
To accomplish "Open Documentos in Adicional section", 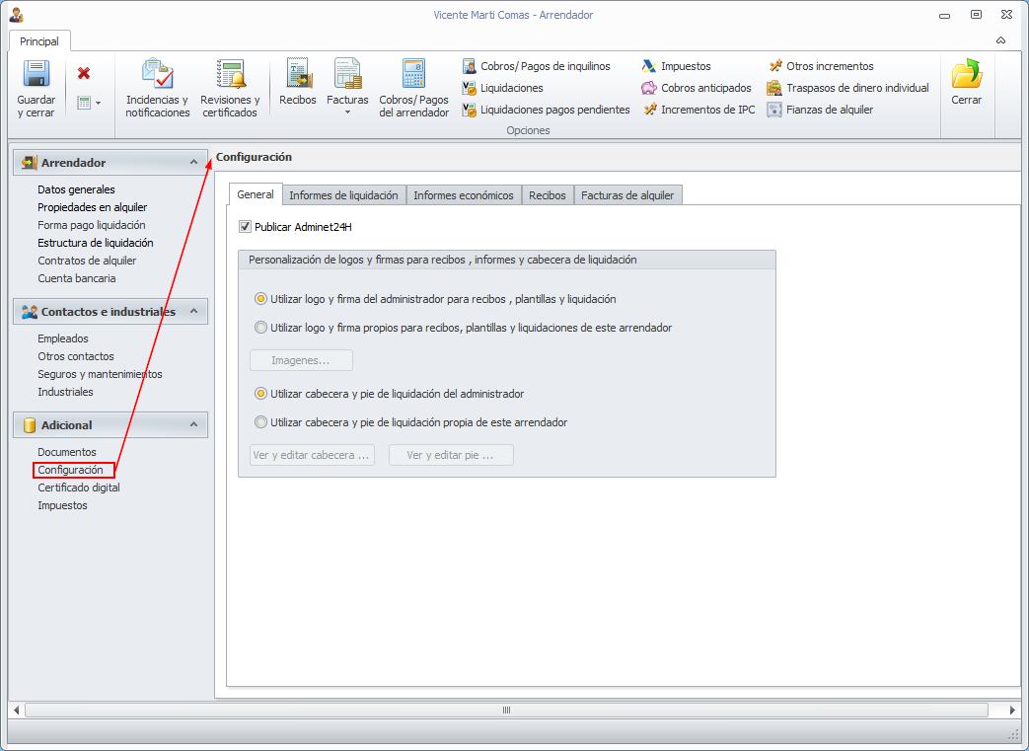I will click(67, 452).
